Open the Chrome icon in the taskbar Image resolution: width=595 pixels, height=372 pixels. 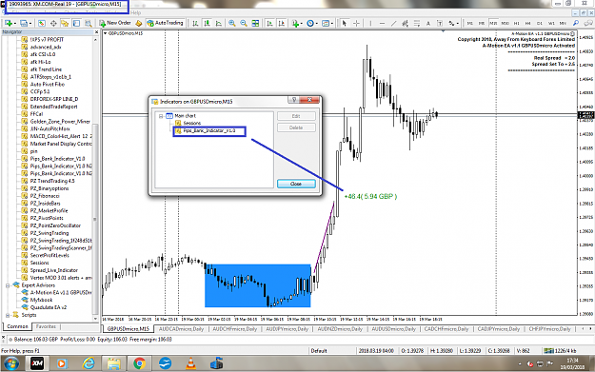[x=139, y=364]
